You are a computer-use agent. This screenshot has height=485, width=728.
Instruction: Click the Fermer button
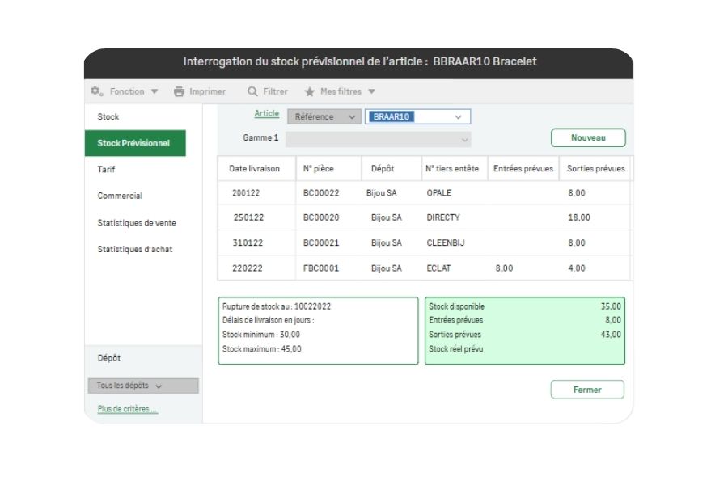coord(587,390)
